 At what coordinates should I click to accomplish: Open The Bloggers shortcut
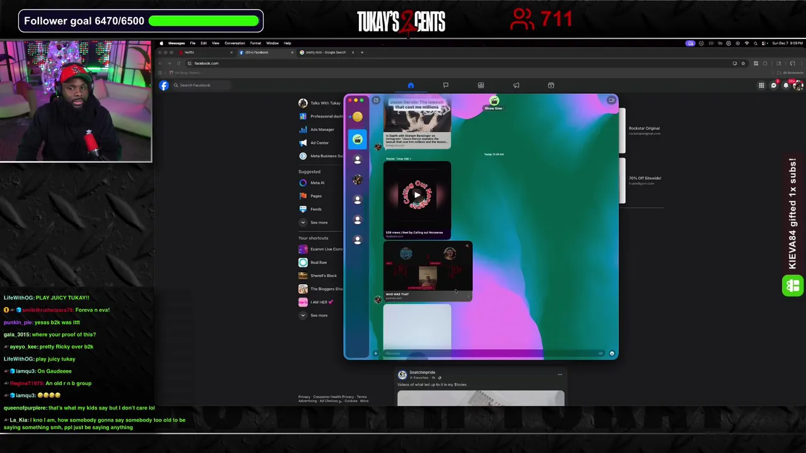[x=321, y=289]
